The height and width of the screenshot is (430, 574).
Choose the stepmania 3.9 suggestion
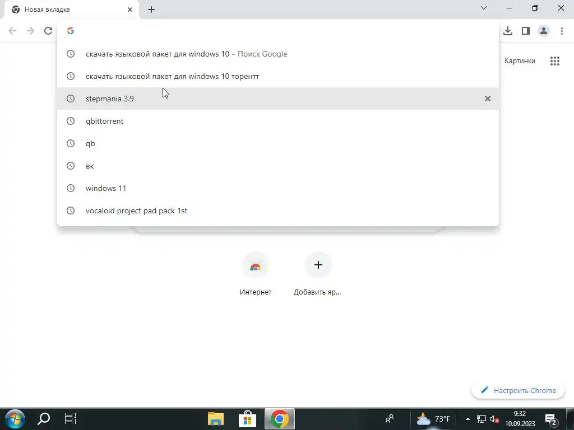click(x=278, y=99)
